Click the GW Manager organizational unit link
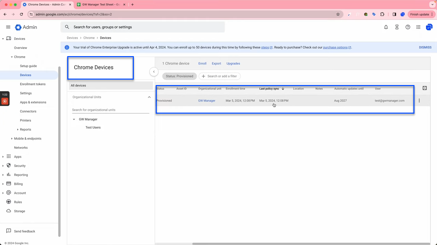Viewport: 437px width, 245px height. coord(207,101)
